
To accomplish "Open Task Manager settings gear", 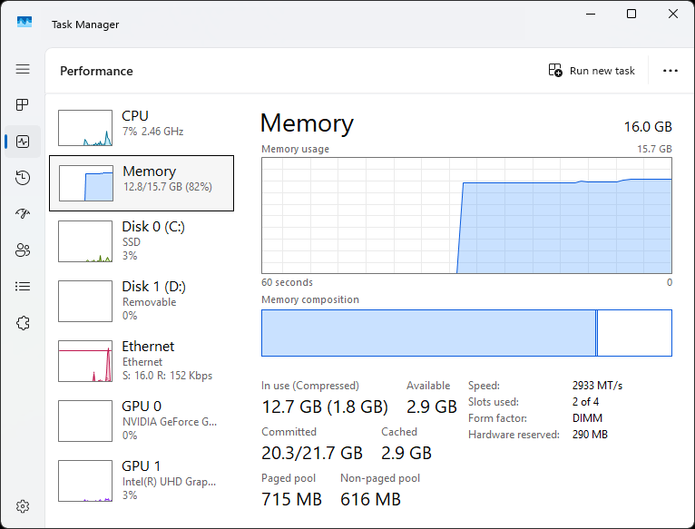I will point(23,506).
